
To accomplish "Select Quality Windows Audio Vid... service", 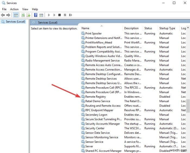I will (x=104, y=56).
